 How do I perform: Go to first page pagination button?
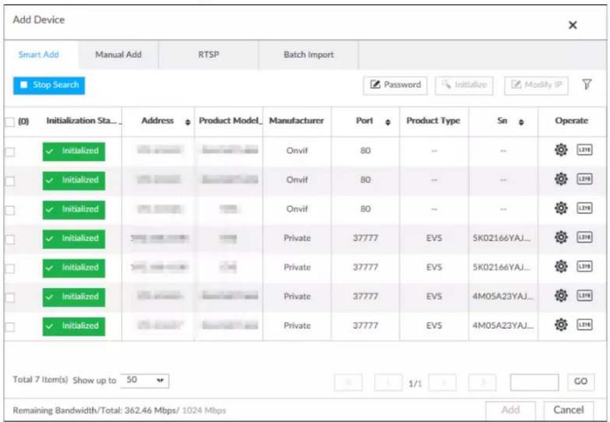pyautogui.click(x=348, y=382)
